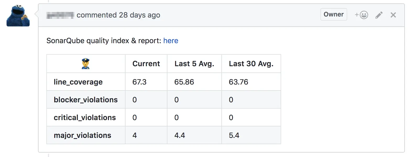The image size is (409, 157).
Task: Select the Current column header
Action: coord(146,64)
